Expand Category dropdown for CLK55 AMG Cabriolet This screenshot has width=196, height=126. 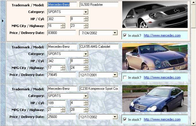pos(86,54)
